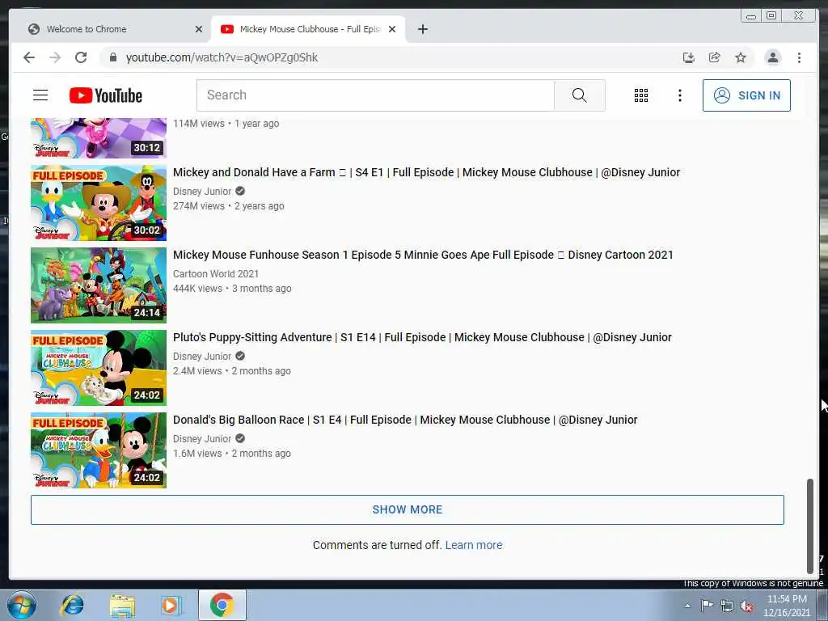Click the lock site info icon
This screenshot has width=828, height=621.
[x=113, y=57]
